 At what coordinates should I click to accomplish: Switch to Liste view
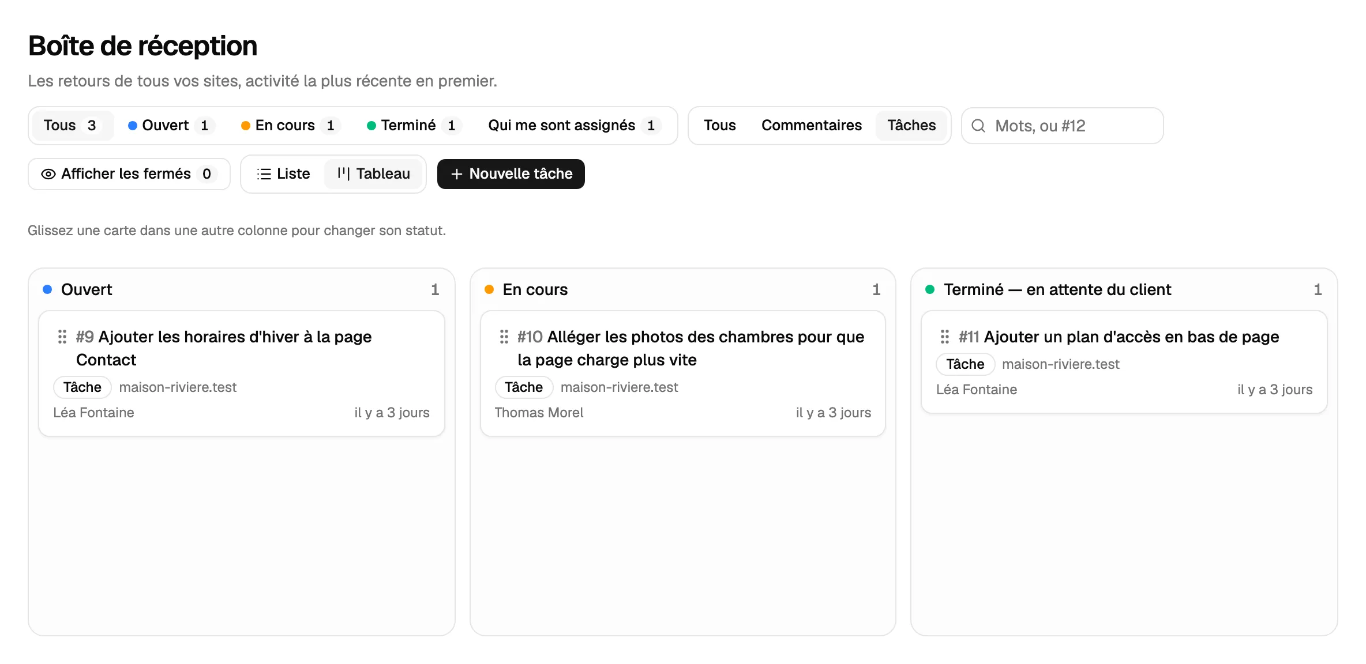coord(283,174)
